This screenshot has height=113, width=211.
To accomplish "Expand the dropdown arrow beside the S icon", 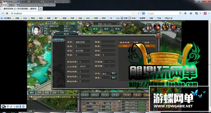I will pyautogui.click(x=209, y=13).
